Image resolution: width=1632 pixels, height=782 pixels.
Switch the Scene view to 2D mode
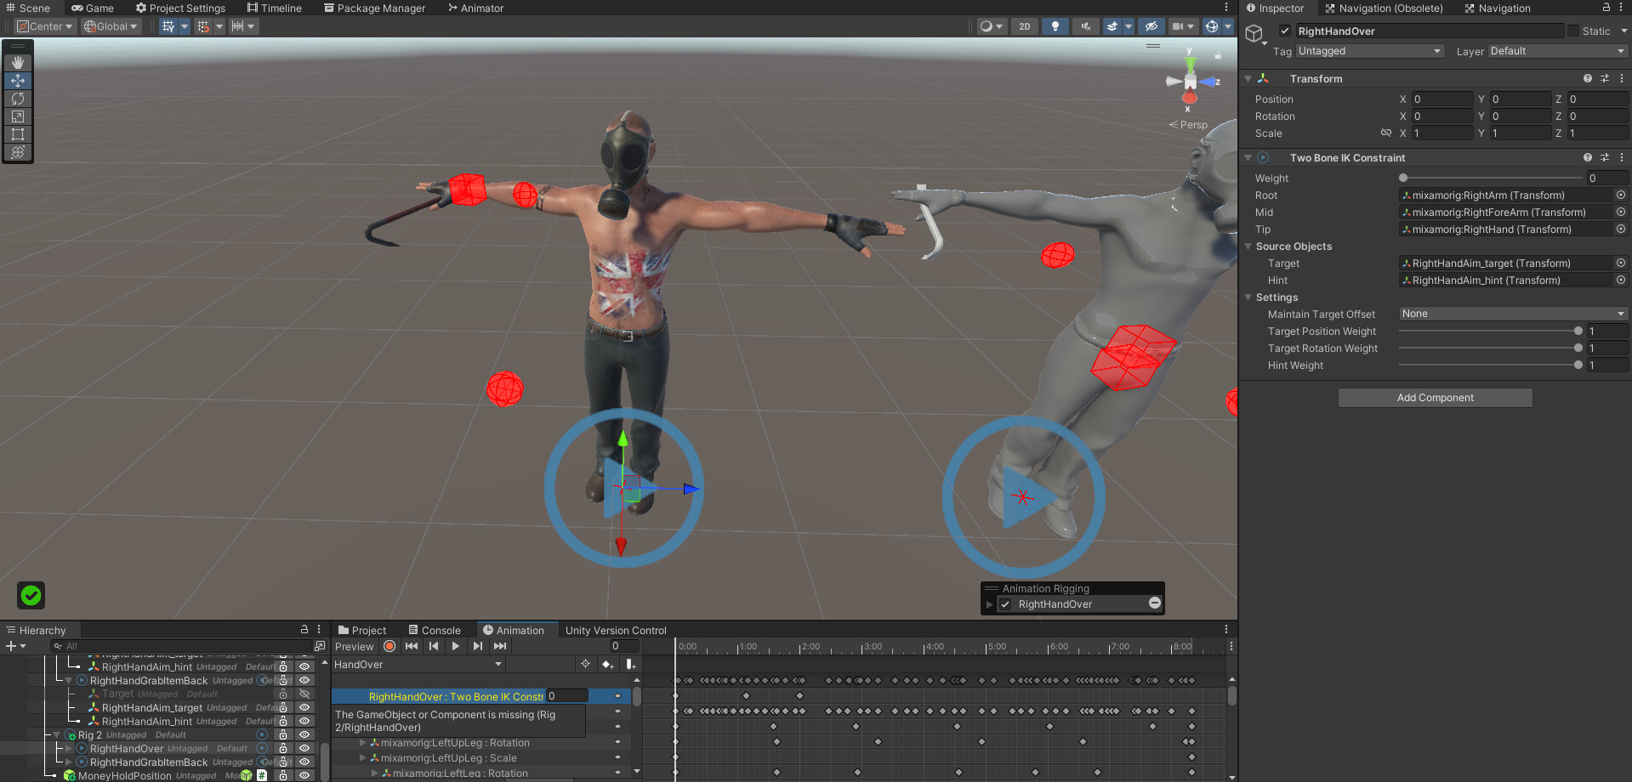tap(1024, 26)
